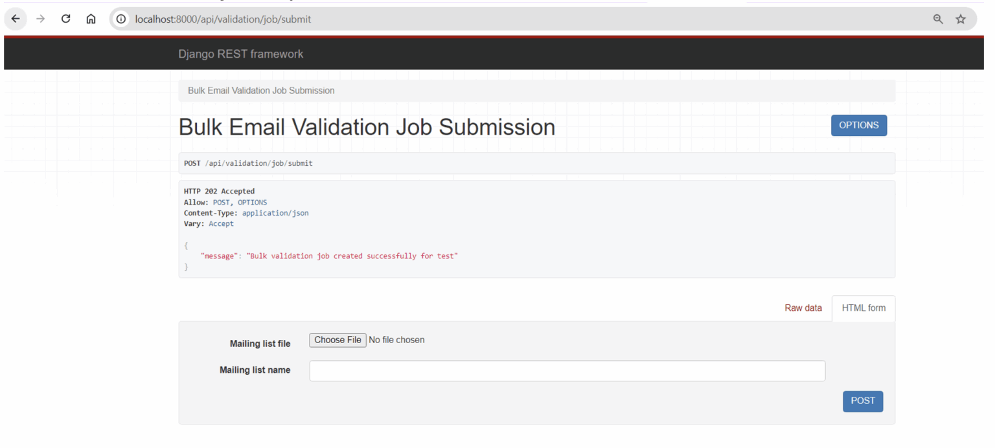This screenshot has width=995, height=448.
Task: Reload the page with the refresh icon
Action: click(65, 19)
